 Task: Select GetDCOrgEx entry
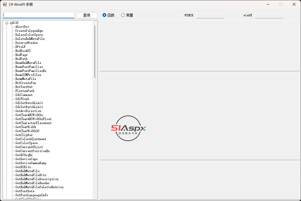pos(24,155)
